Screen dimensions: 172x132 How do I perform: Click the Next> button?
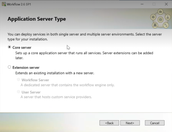[130, 123]
